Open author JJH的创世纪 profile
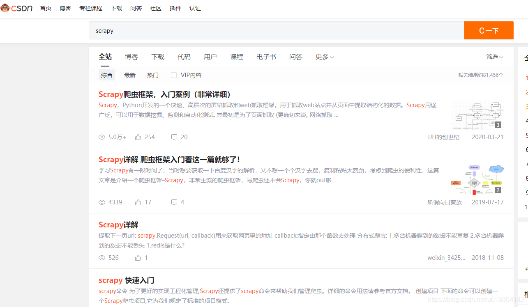This screenshot has width=528, height=307. click(x=443, y=137)
